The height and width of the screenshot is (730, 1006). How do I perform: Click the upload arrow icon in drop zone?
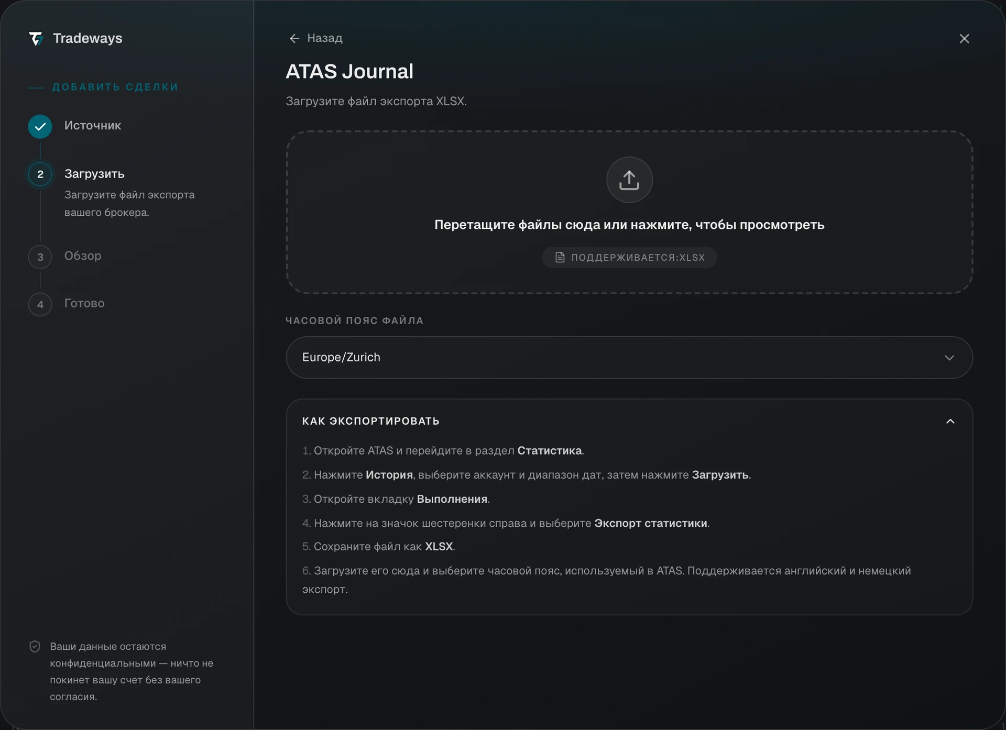click(x=629, y=180)
